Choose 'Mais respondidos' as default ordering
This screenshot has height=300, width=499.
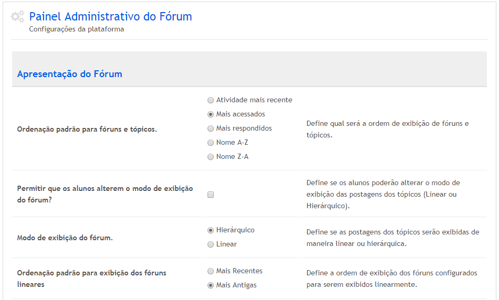[211, 128]
